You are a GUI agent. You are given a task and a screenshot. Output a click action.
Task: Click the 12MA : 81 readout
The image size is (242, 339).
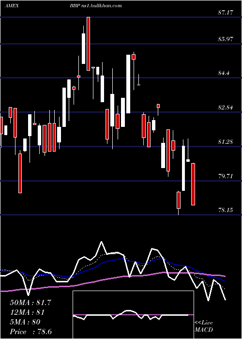tap(27, 312)
